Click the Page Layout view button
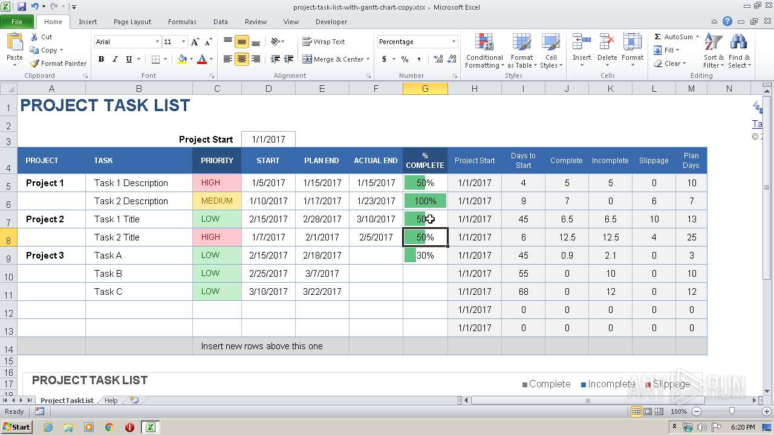The image size is (774, 435). 648,411
